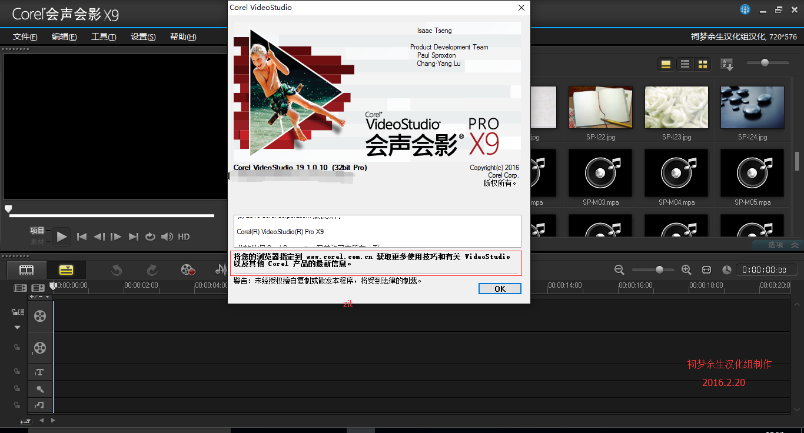This screenshot has height=433, width=804.
Task: Switch the library to thumbnail view
Action: 702,64
